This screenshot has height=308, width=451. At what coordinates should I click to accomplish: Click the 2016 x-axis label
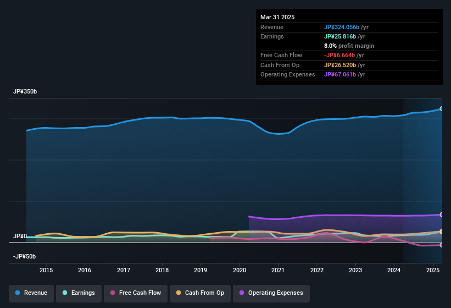85,270
